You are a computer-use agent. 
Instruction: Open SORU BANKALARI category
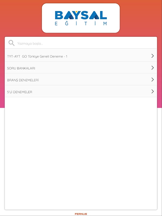click(81, 68)
